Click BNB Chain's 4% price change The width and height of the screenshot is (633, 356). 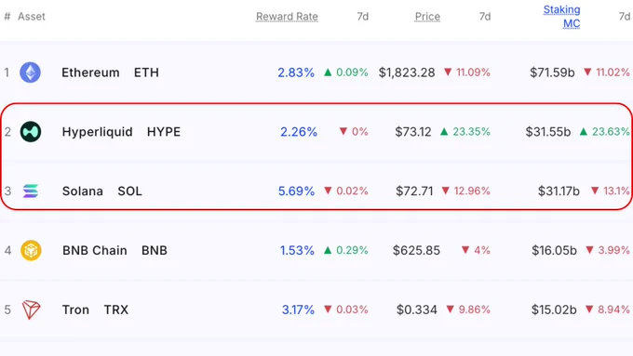[x=476, y=250]
